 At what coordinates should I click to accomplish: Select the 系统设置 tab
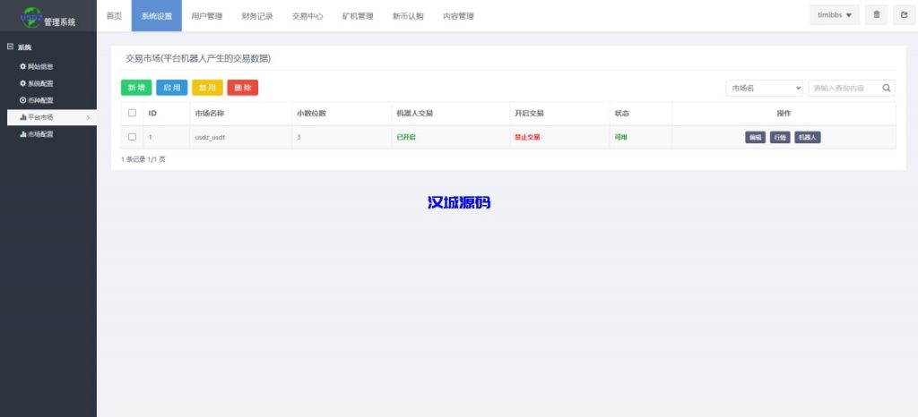point(156,16)
